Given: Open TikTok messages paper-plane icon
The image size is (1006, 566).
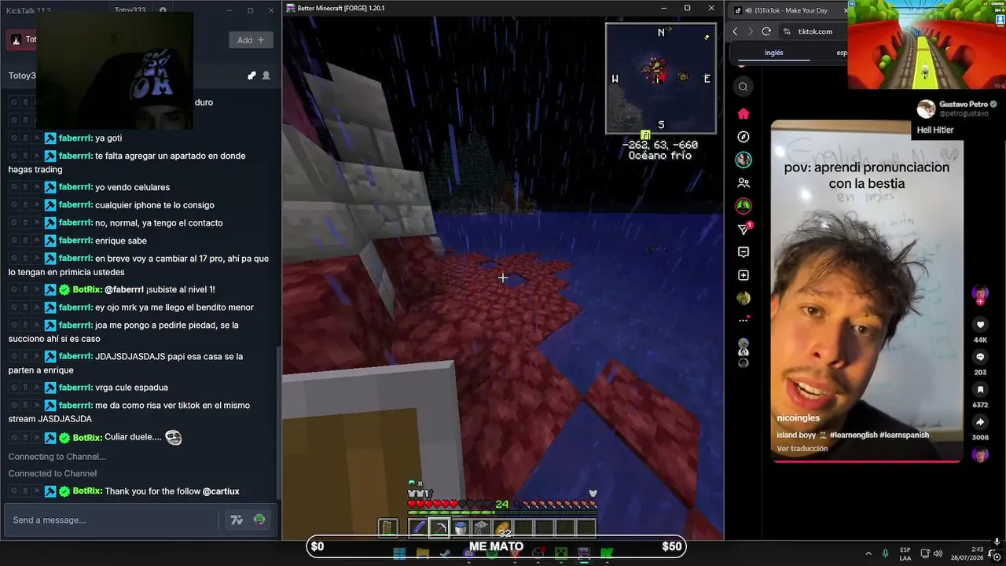Looking at the screenshot, I should (743, 229).
